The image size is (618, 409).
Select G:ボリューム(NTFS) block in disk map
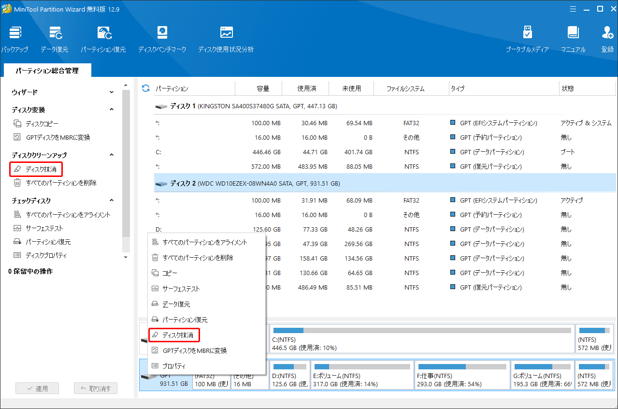[x=543, y=374]
